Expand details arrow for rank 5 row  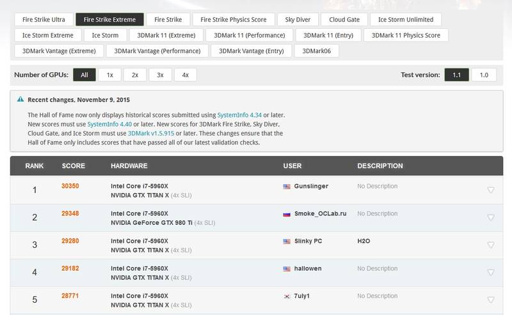click(x=490, y=300)
